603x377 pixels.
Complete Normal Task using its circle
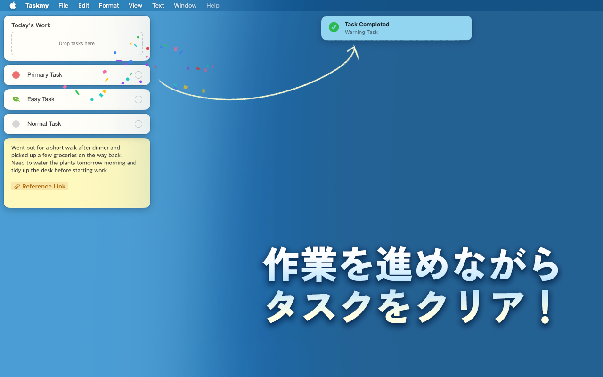(139, 124)
